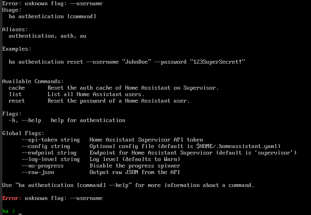The width and height of the screenshot is (311, 215).
Task: Select the cache command name
Action: click(17, 88)
